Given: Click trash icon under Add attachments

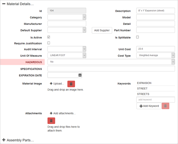Looking at the screenshot, I should click(x=51, y=121).
